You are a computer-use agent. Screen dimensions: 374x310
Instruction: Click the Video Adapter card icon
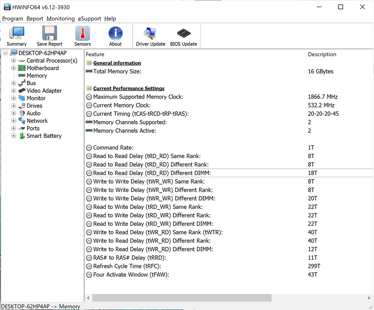(22, 90)
